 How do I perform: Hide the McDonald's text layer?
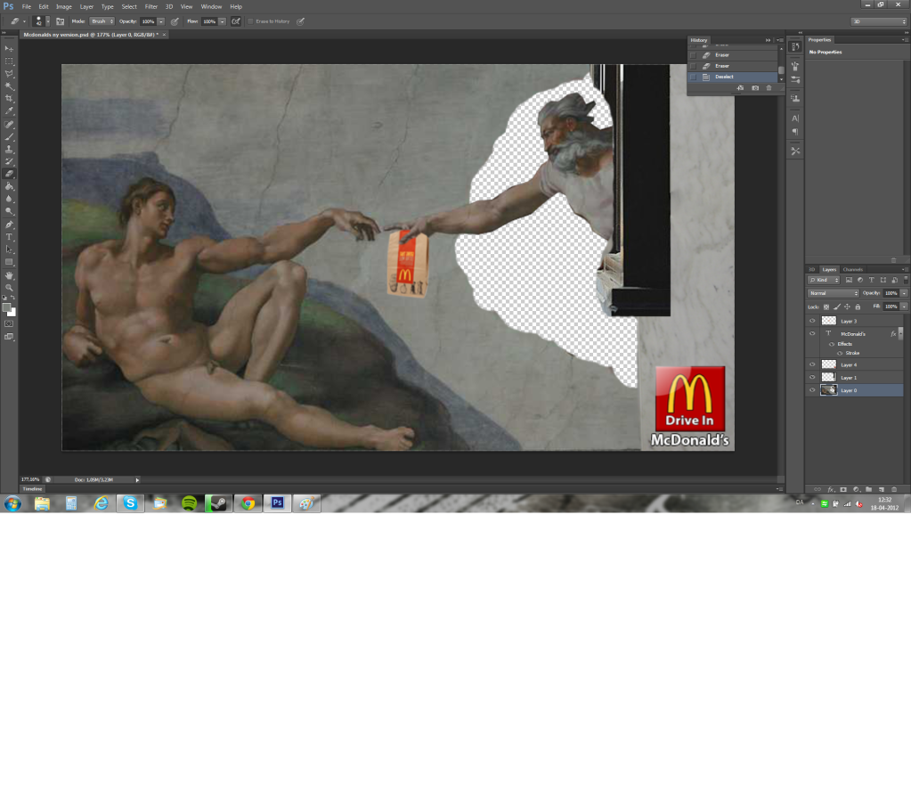coord(812,333)
